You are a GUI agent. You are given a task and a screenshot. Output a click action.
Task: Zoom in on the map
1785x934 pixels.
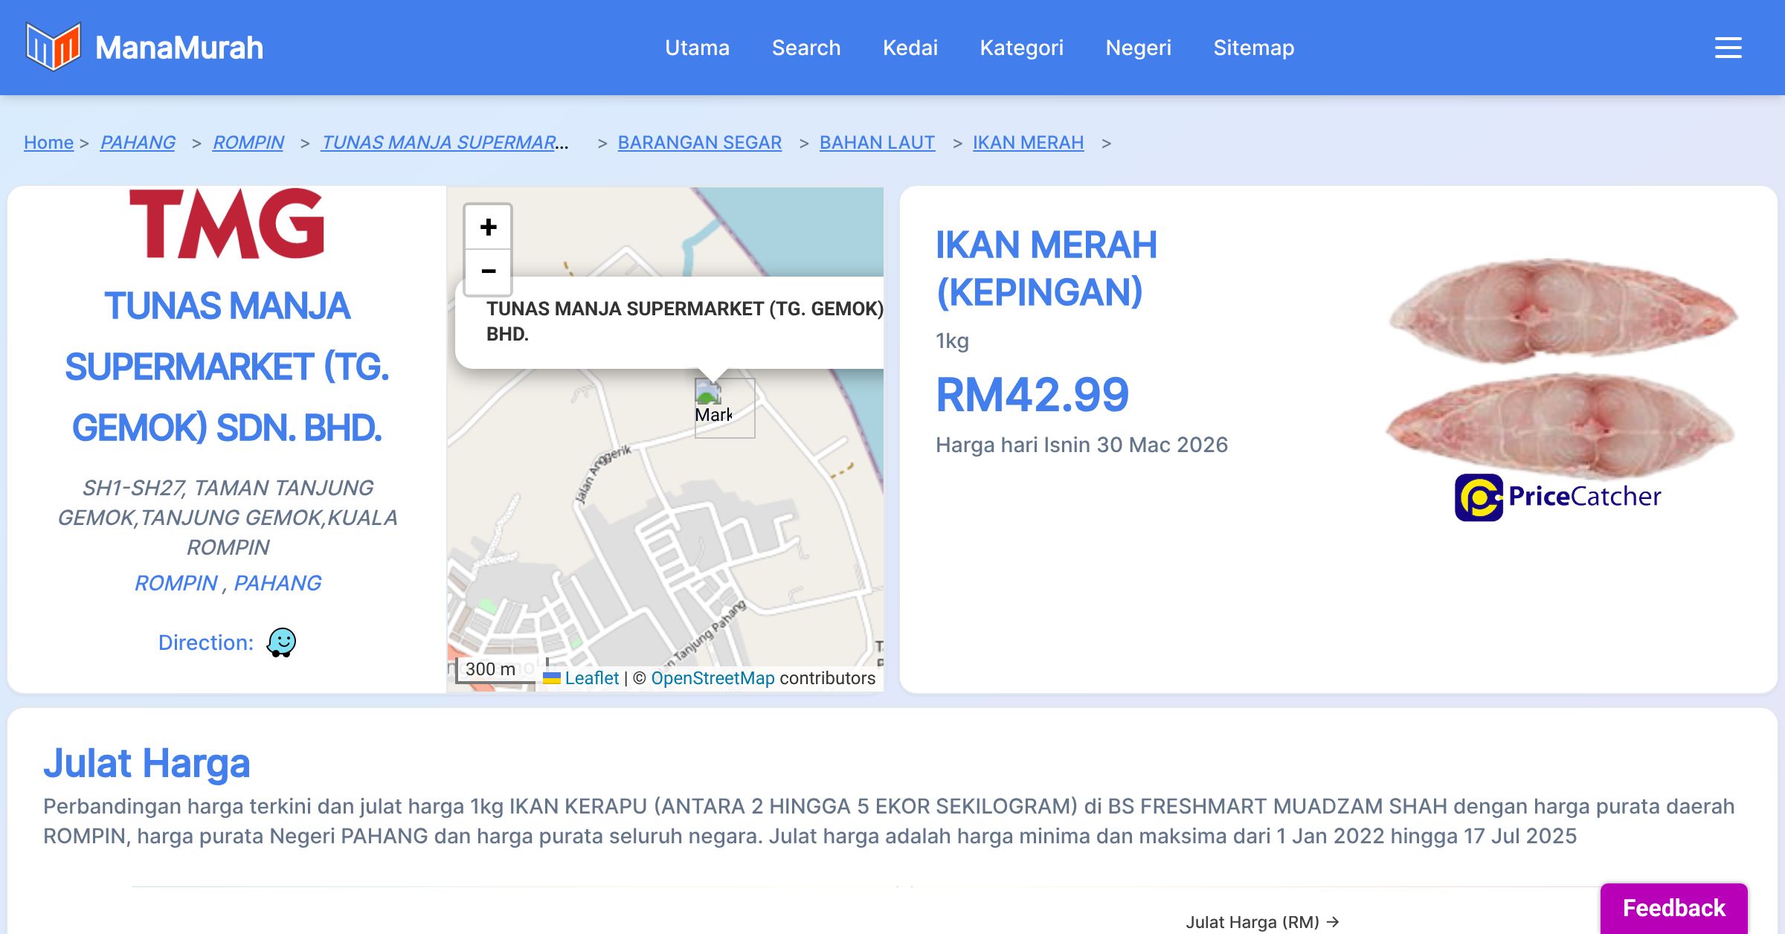pyautogui.click(x=488, y=227)
